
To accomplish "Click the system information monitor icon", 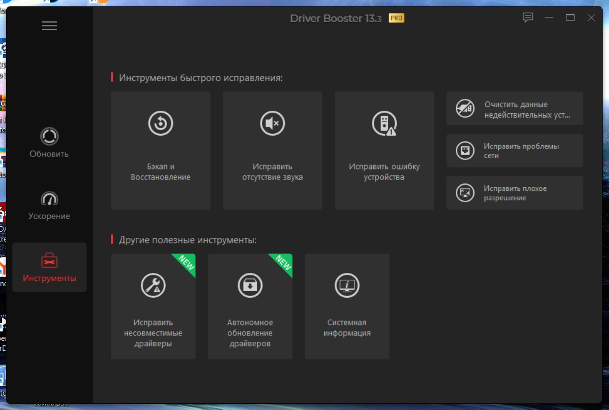I will tap(347, 285).
